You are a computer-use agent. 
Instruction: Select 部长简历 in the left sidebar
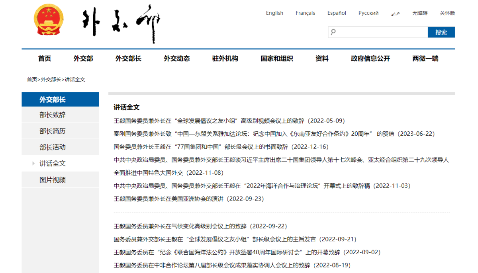point(53,131)
